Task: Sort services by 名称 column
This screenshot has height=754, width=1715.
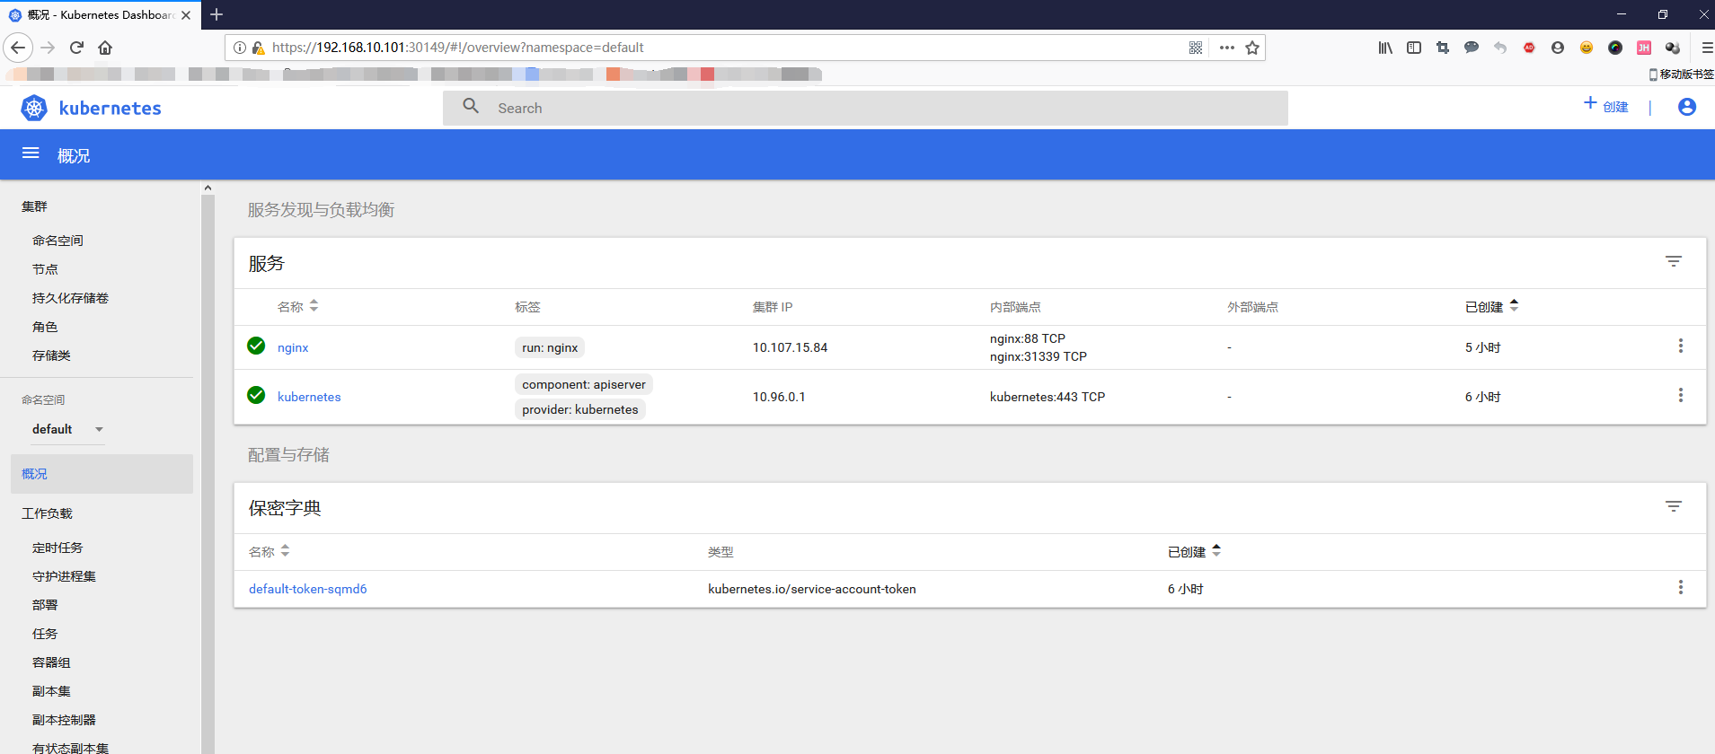Action: [x=297, y=307]
